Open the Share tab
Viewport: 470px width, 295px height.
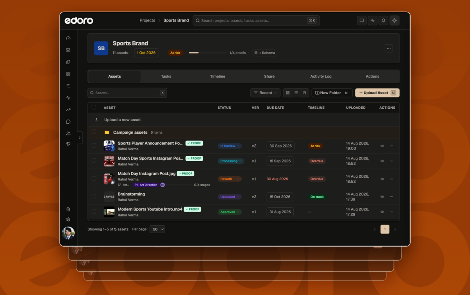click(x=269, y=76)
